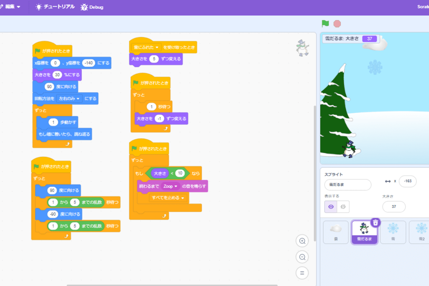Delete the selected 雪だるま sprite with trash icon
The image size is (429, 286).
point(375,222)
